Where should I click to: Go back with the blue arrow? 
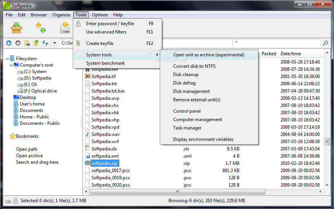click(x=9, y=43)
